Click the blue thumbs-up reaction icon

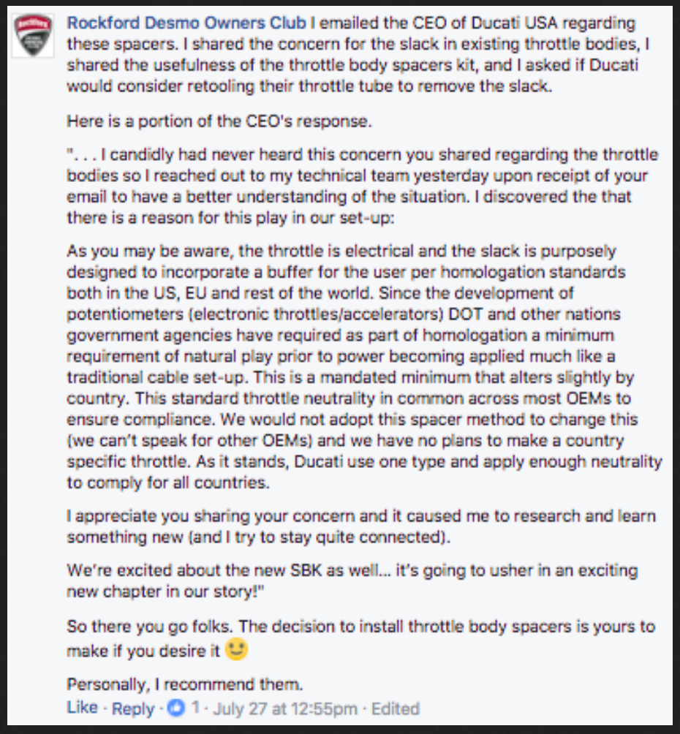[176, 708]
